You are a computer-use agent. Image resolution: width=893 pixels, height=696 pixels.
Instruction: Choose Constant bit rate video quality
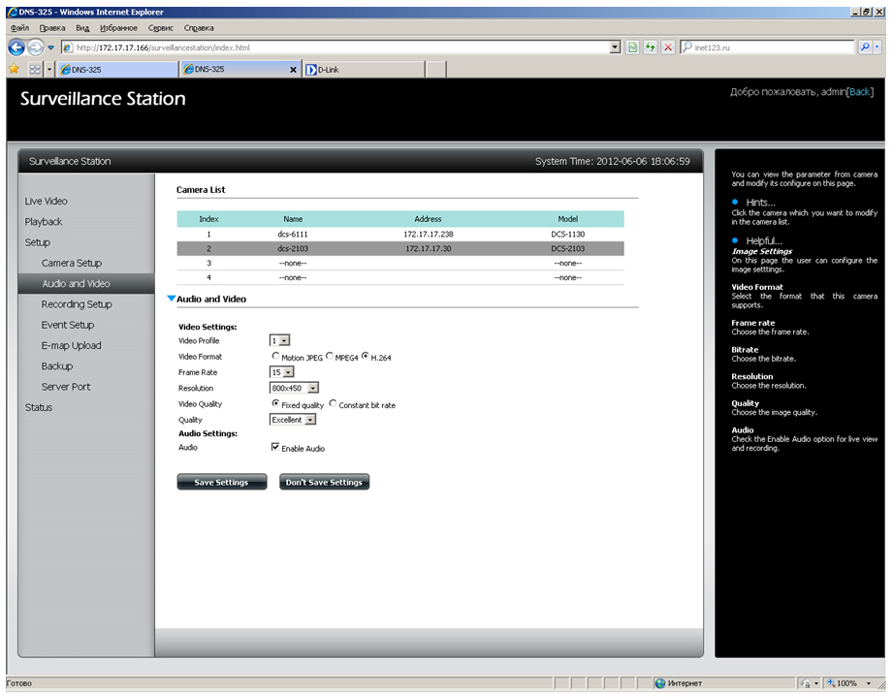[x=334, y=404]
